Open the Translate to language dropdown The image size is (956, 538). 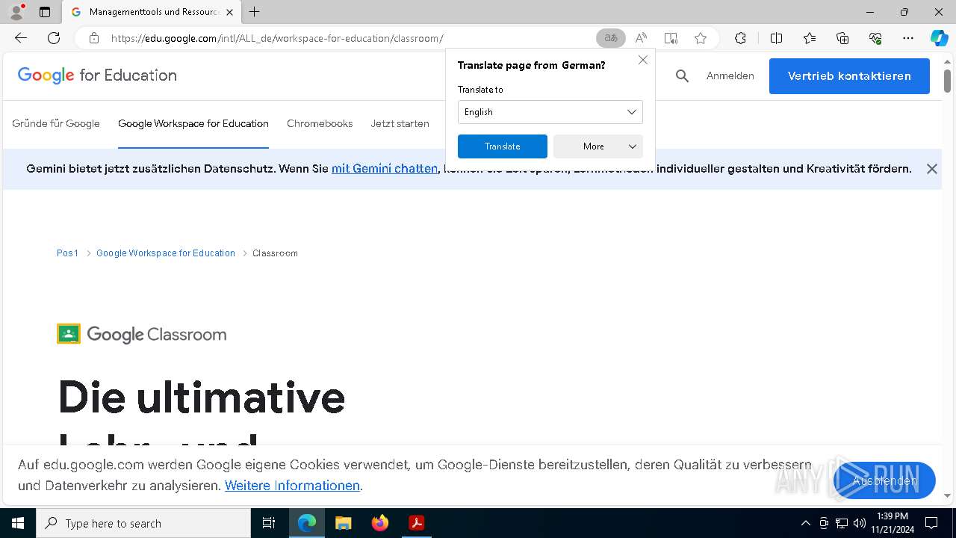(550, 112)
